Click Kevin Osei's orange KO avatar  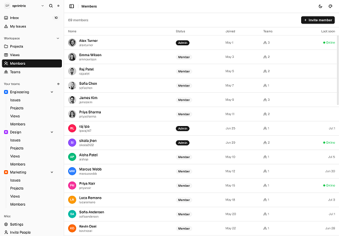(72, 228)
